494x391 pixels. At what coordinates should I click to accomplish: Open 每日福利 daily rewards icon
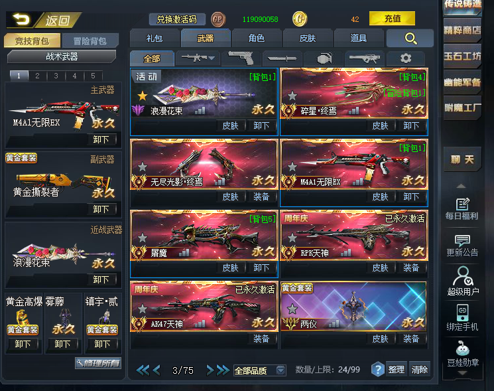462,208
